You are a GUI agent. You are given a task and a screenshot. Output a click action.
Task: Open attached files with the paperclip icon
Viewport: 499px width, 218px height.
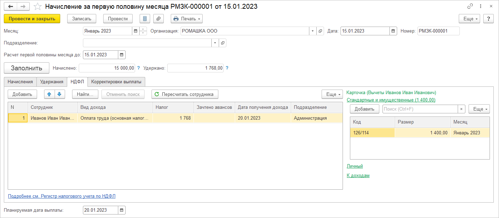click(x=159, y=19)
